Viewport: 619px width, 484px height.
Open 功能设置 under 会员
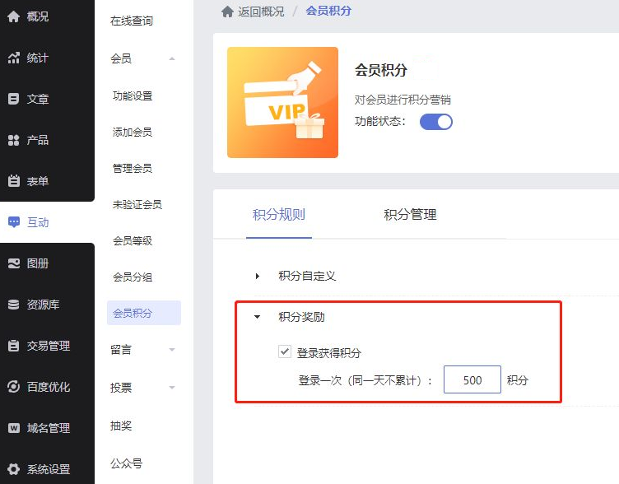click(133, 95)
